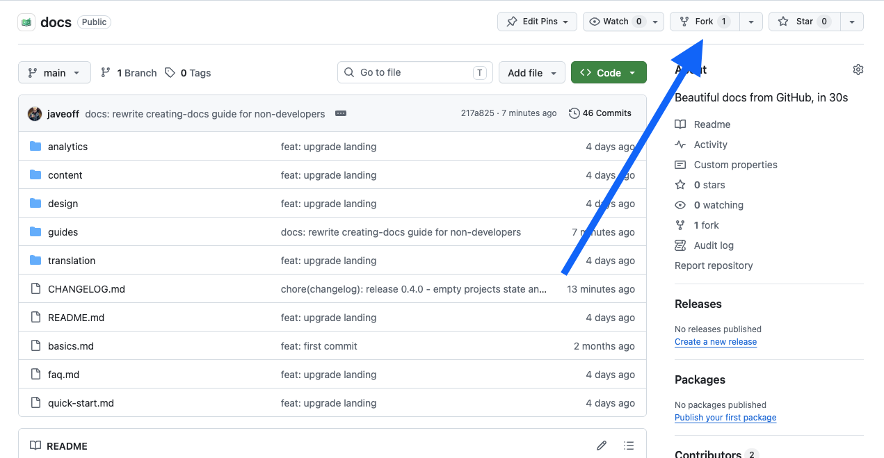Open the Add file dropdown
Screen dimensions: 884x458
532,72
